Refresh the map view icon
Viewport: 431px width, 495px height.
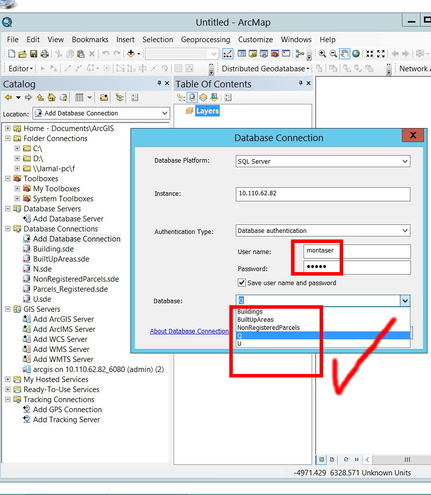pos(346,459)
